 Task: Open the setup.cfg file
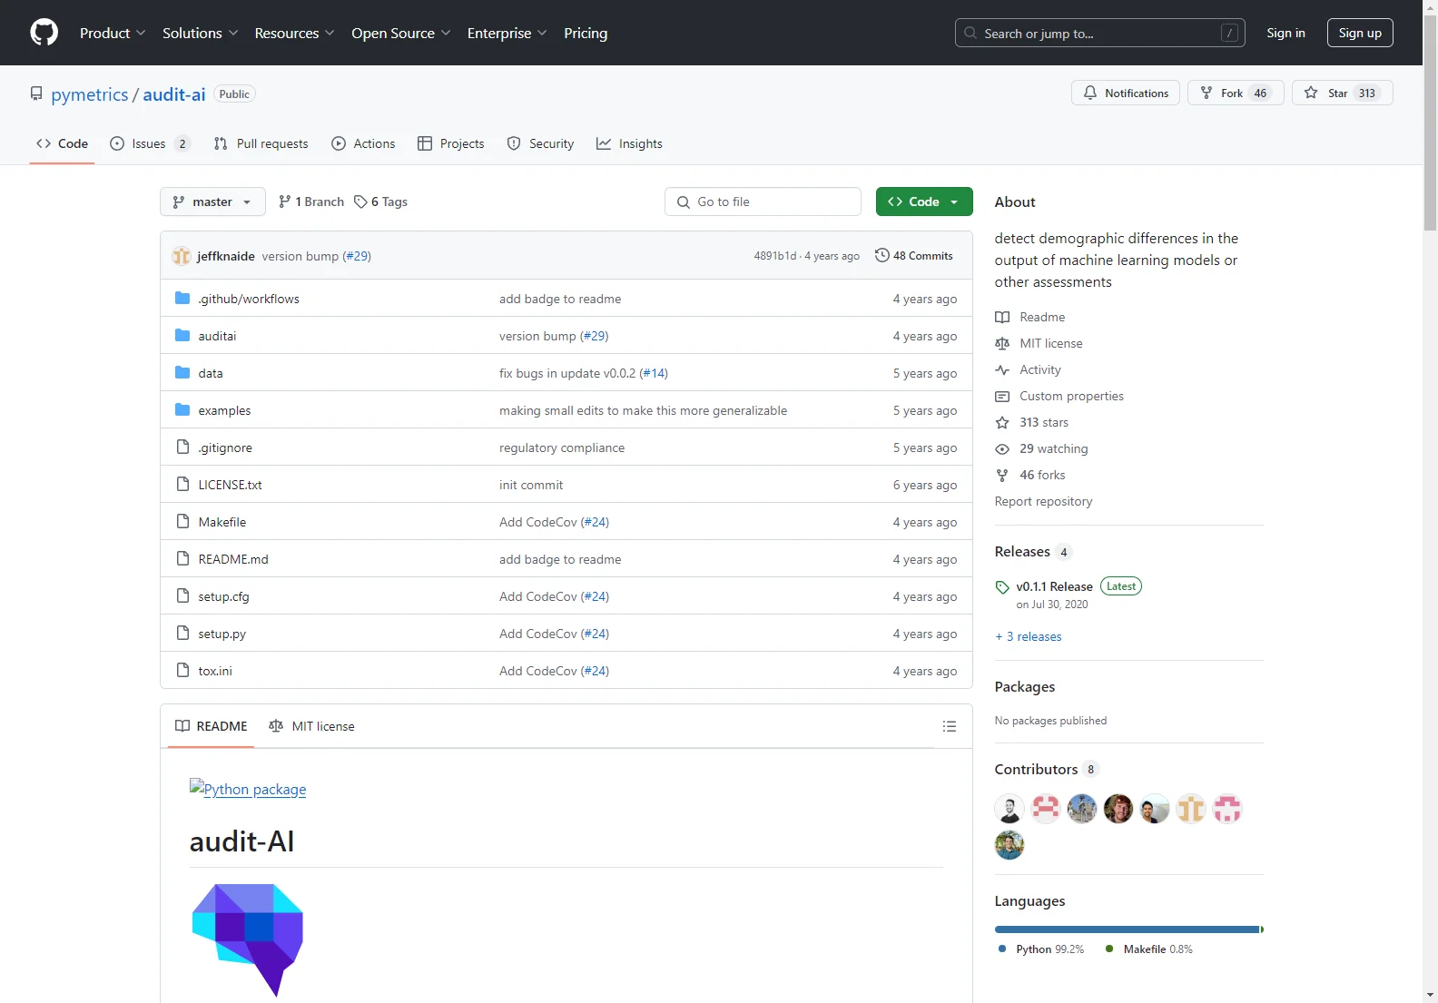[x=223, y=596]
